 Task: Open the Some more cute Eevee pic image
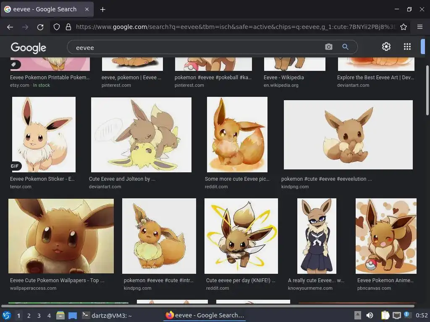click(237, 135)
